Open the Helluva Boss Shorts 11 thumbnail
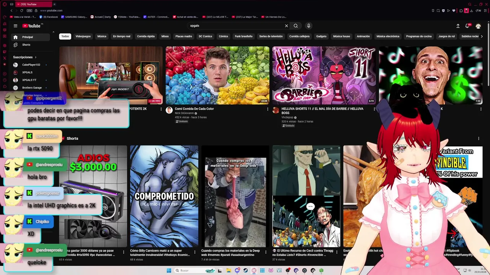Viewport: 490px width, 275px height. [324, 75]
